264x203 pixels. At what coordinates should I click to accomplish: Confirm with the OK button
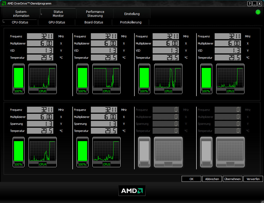click(x=191, y=179)
